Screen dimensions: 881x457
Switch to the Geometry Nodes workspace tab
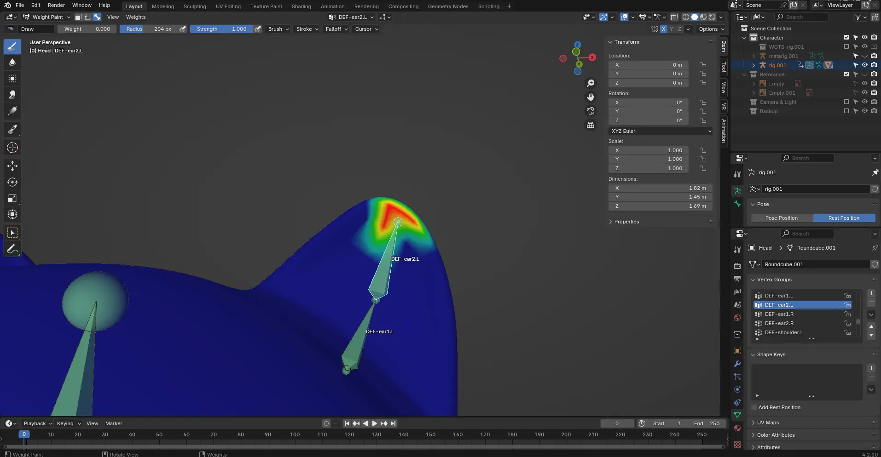(x=448, y=6)
